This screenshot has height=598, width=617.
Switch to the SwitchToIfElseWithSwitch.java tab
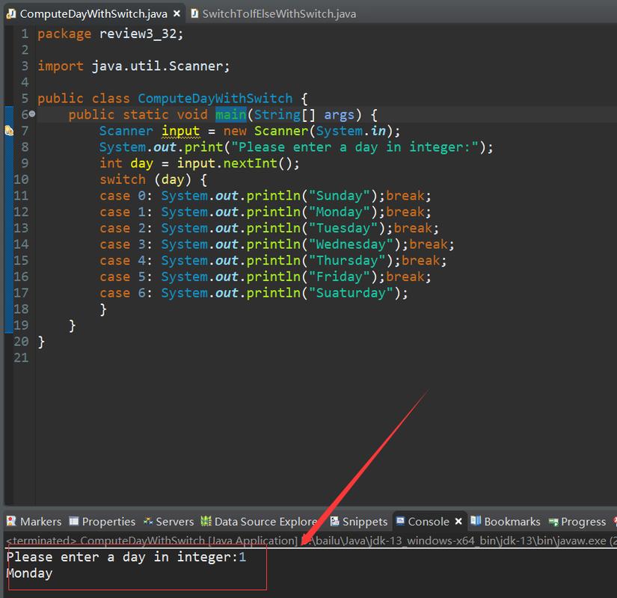click(x=278, y=14)
